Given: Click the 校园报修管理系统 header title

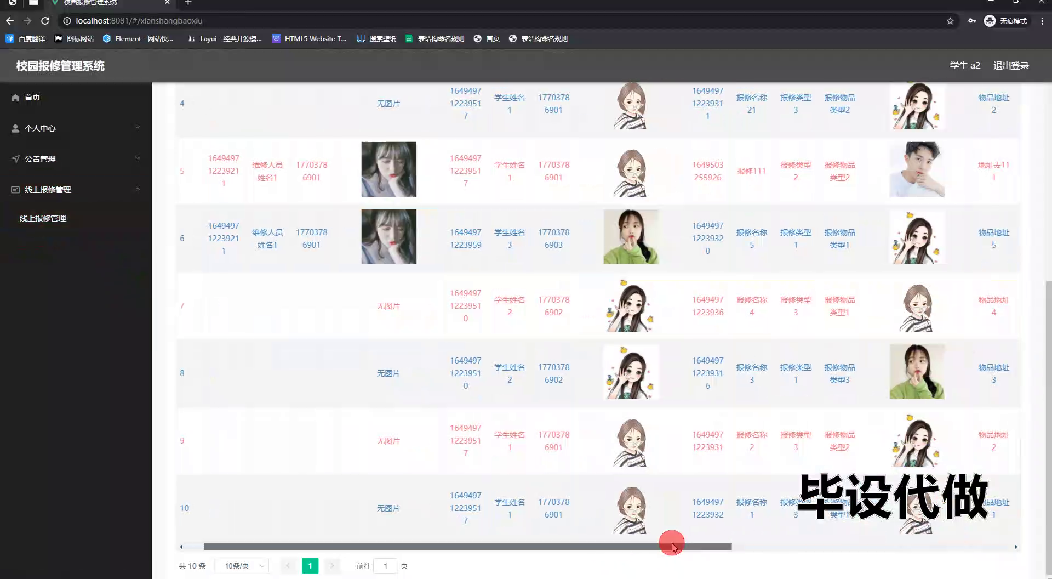Looking at the screenshot, I should pos(60,66).
